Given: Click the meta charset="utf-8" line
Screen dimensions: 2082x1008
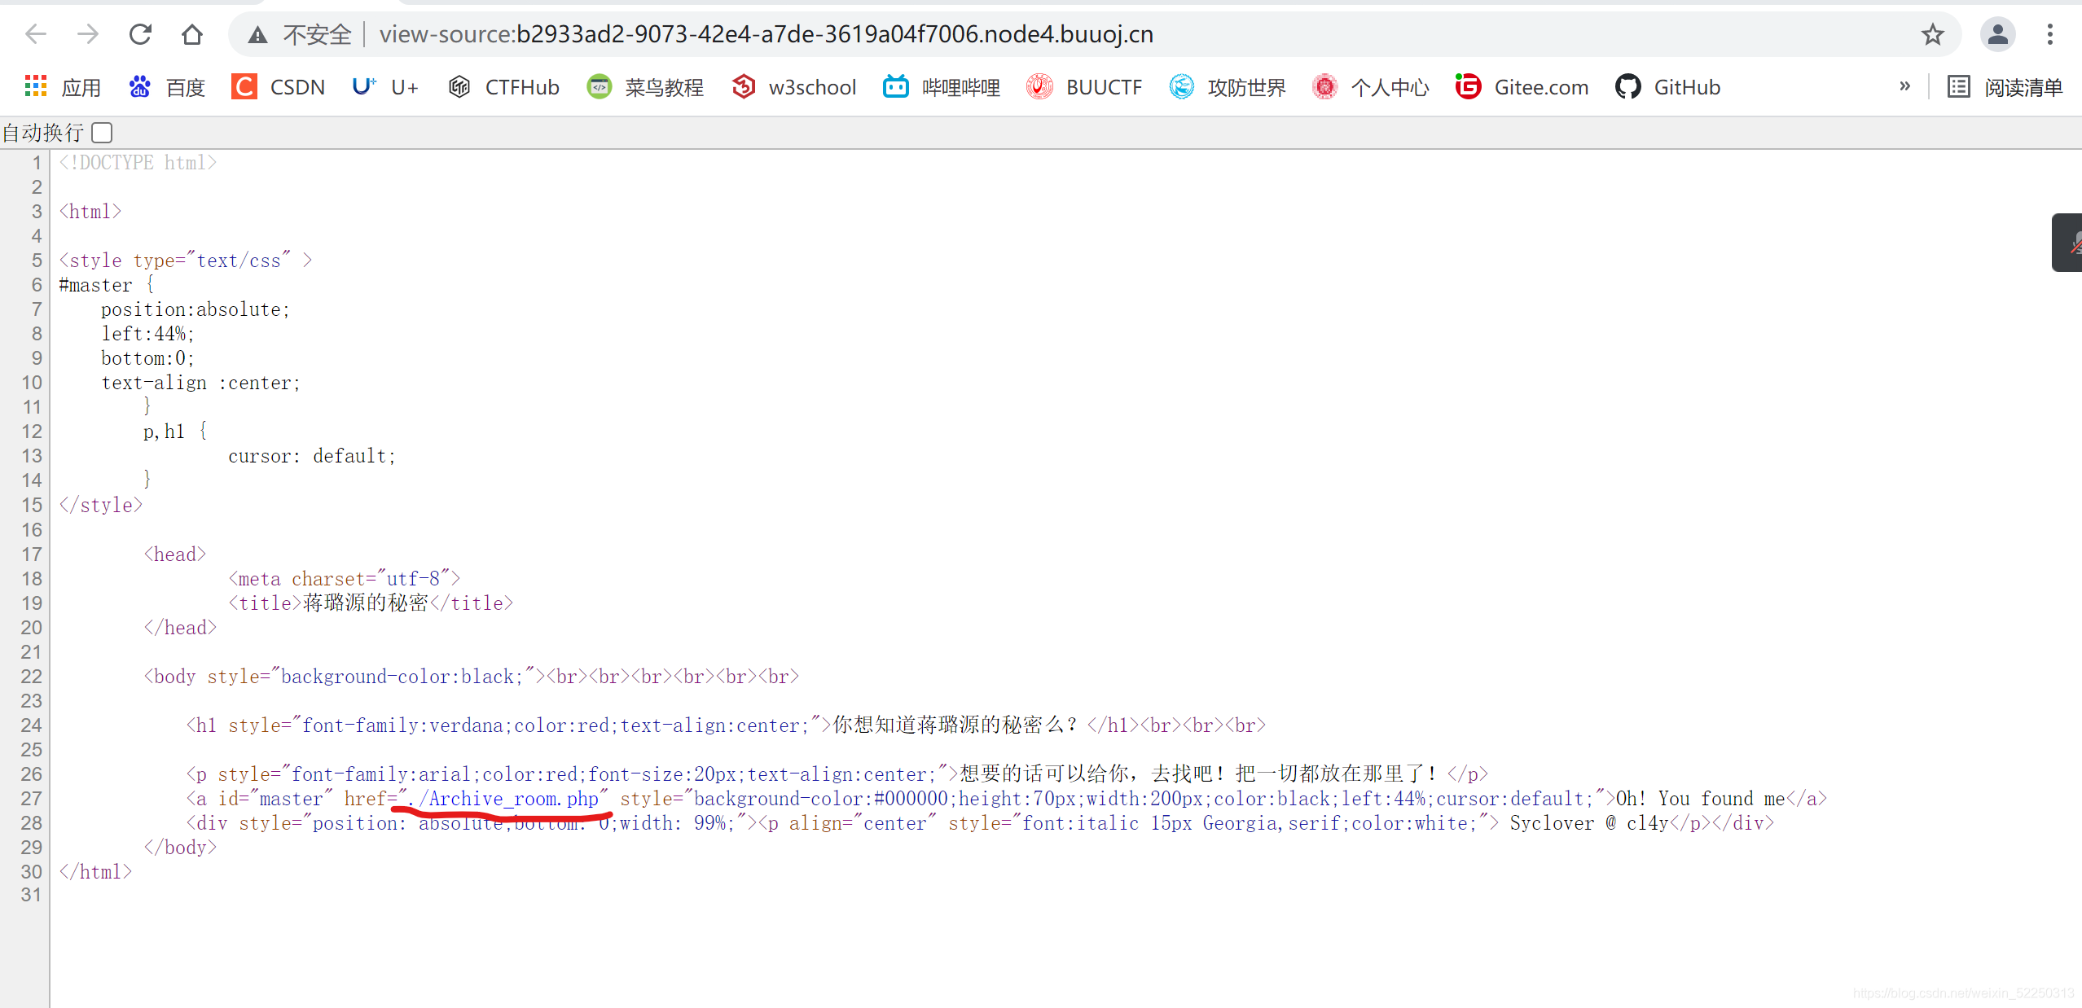Looking at the screenshot, I should [x=345, y=578].
